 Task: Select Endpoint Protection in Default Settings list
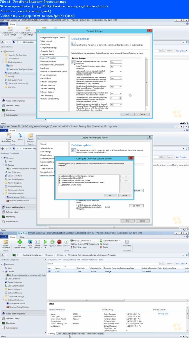pos(54,58)
